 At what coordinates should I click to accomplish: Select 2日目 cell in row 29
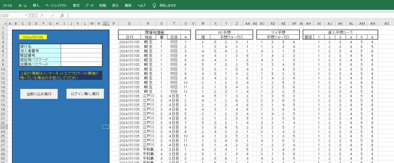pos(173,154)
